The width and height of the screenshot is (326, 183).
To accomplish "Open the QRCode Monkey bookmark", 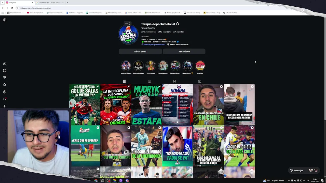I will coord(231,13).
